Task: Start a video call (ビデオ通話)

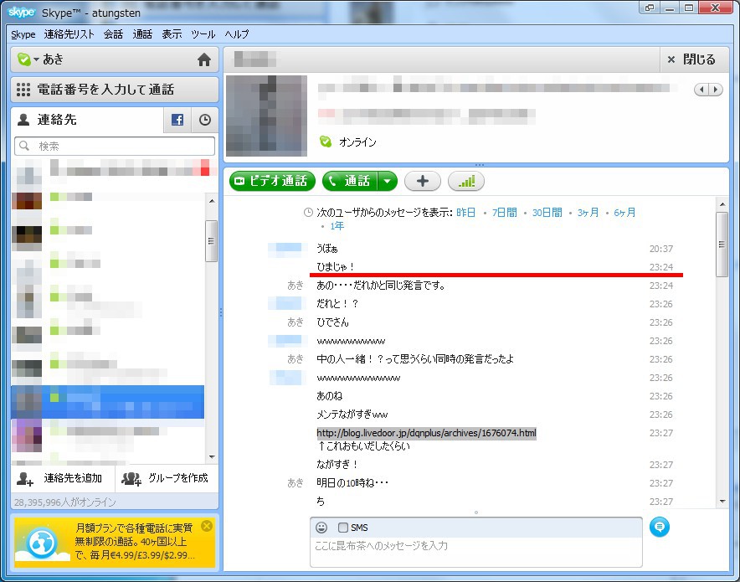Action: 272,181
